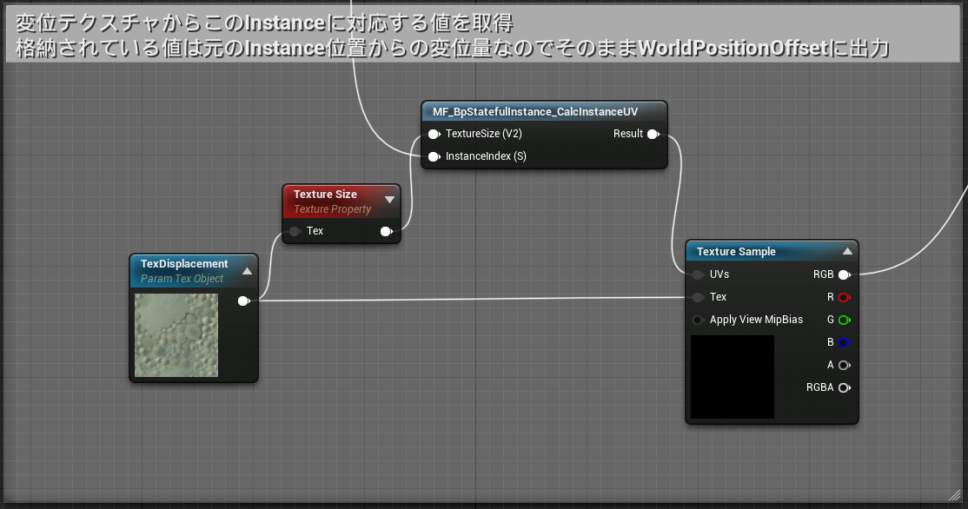Click the InstanceIndex (S) input pin
Viewport: 968px width, 509px height.
(x=434, y=156)
